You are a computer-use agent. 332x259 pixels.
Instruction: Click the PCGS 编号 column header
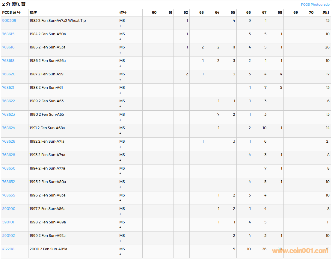(11, 13)
